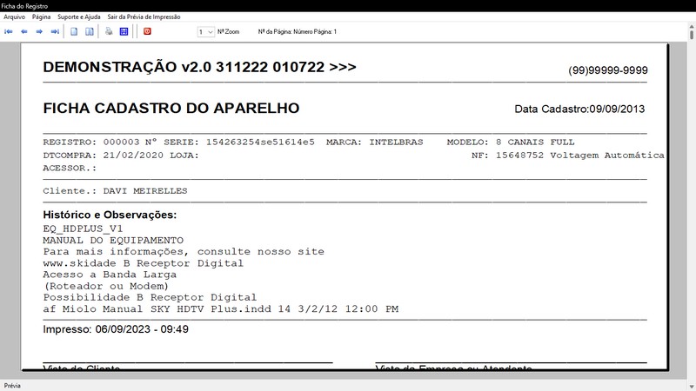Click 'Acesso a Banda Larga' line
The image size is (696, 391).
coord(110,275)
